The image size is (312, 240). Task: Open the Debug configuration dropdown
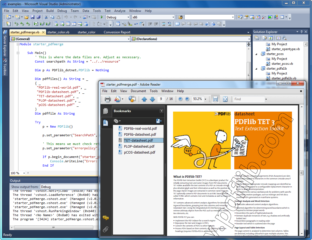click(128, 17)
